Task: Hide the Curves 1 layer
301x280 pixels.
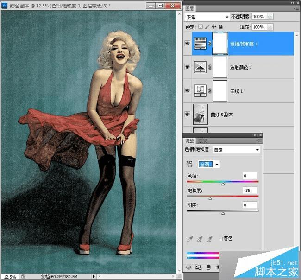Action: 187,90
